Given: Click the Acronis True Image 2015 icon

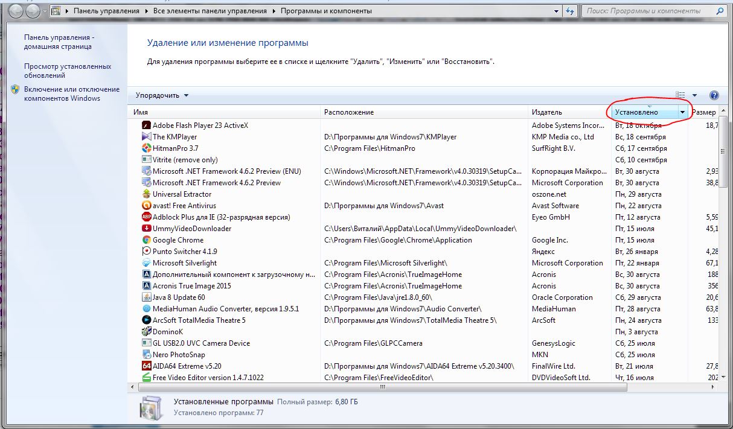Looking at the screenshot, I should click(x=146, y=286).
